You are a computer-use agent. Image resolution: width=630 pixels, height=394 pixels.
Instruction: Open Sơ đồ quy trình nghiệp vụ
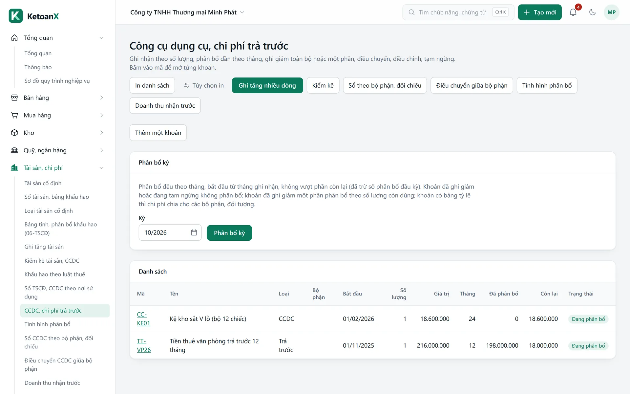point(57,81)
